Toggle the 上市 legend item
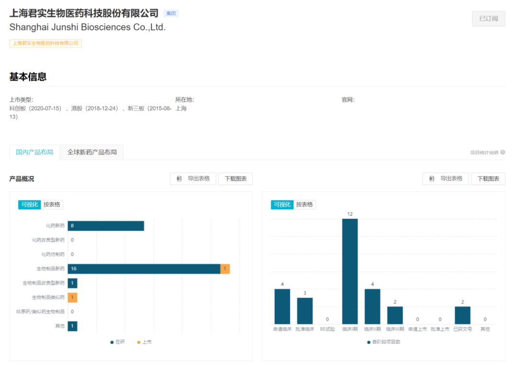The width and height of the screenshot is (517, 367). 144,342
